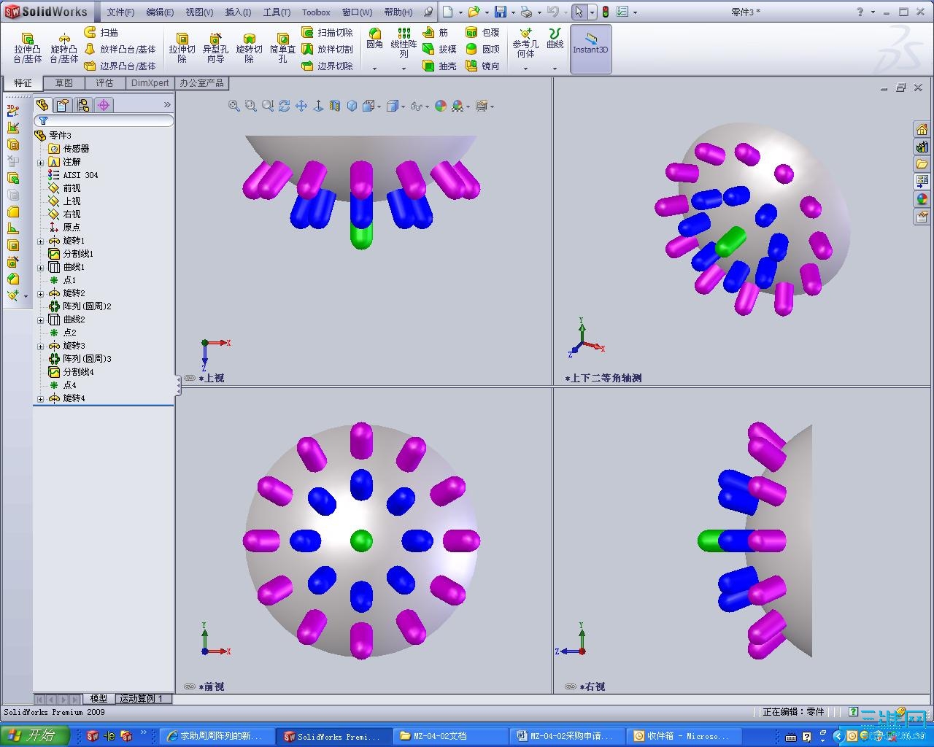This screenshot has width=934, height=747.
Task: Switch to the 办公室产品 tab
Action: 202,82
